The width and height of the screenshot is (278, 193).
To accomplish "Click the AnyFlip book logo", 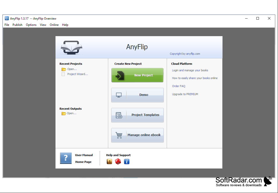I will tap(72, 47).
